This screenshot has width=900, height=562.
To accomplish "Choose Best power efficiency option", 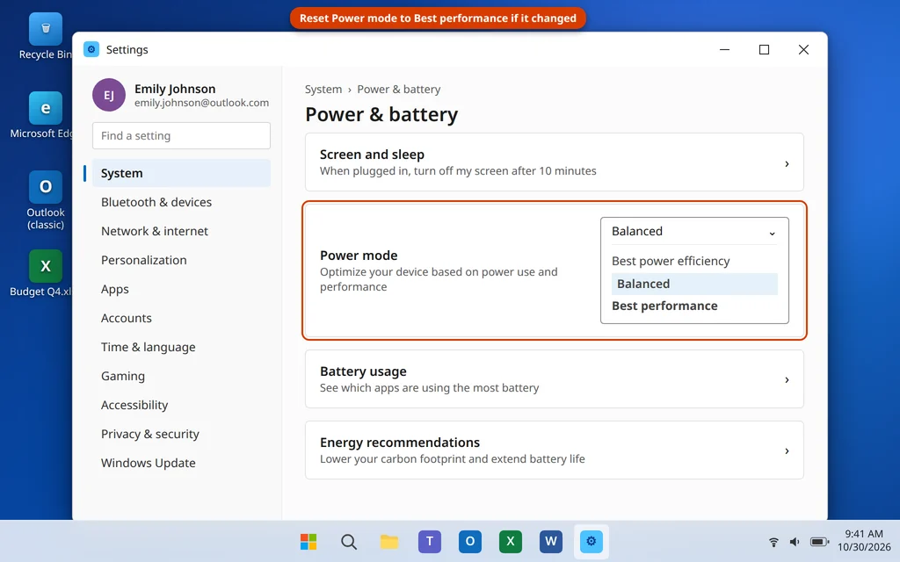I will point(694,261).
